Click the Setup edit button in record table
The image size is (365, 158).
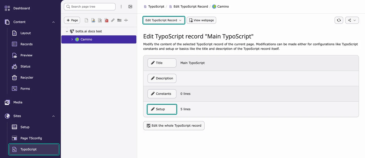[162, 109]
